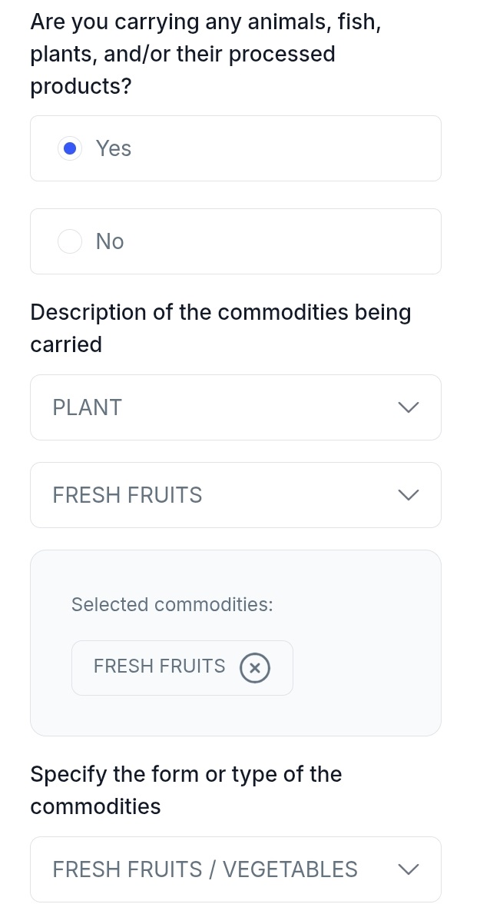Click the PLANT text in the first combo box
The height and width of the screenshot is (914, 480).
(88, 407)
